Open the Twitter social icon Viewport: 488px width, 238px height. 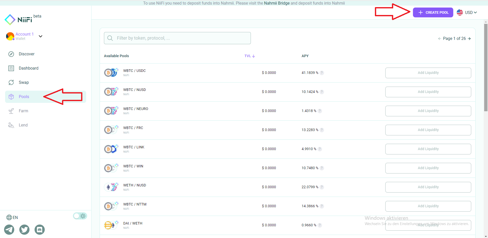[24, 230]
